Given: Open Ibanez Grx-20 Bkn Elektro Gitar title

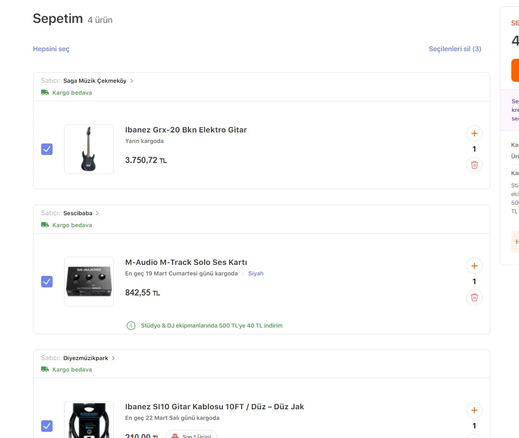Looking at the screenshot, I should tap(186, 130).
